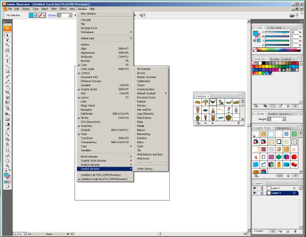Load previous symbol library arrow in Primitive panel
This screenshot has width=306, height=237.
coord(205,123)
